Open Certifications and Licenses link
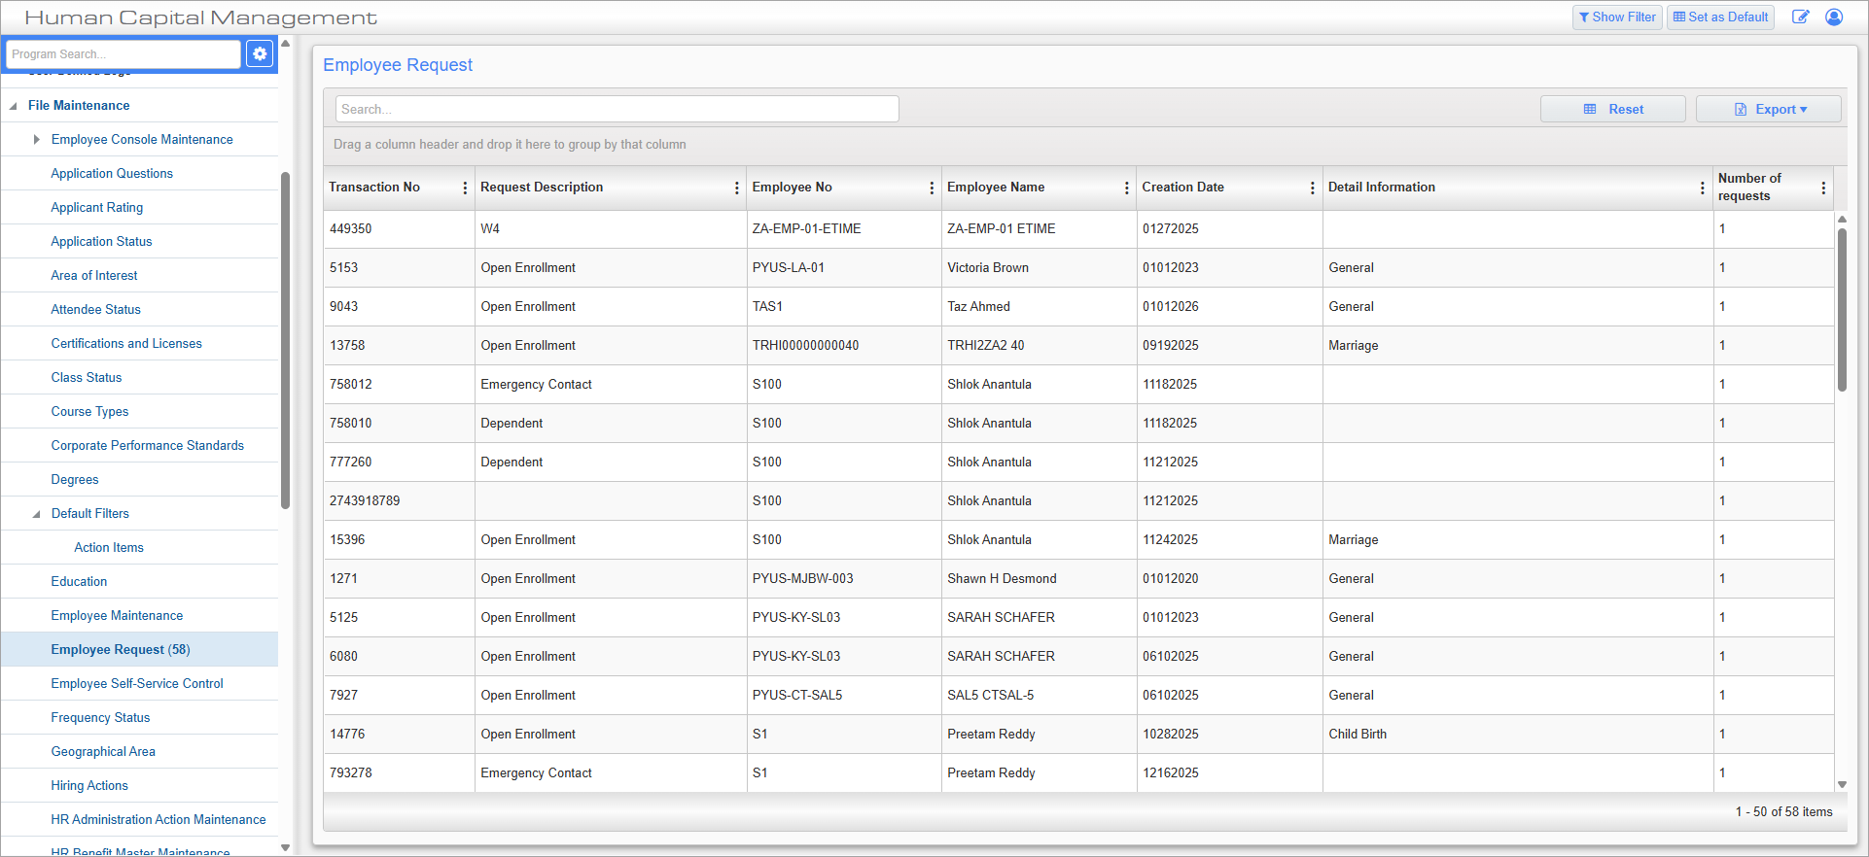Image resolution: width=1869 pixels, height=857 pixels. [x=126, y=344]
